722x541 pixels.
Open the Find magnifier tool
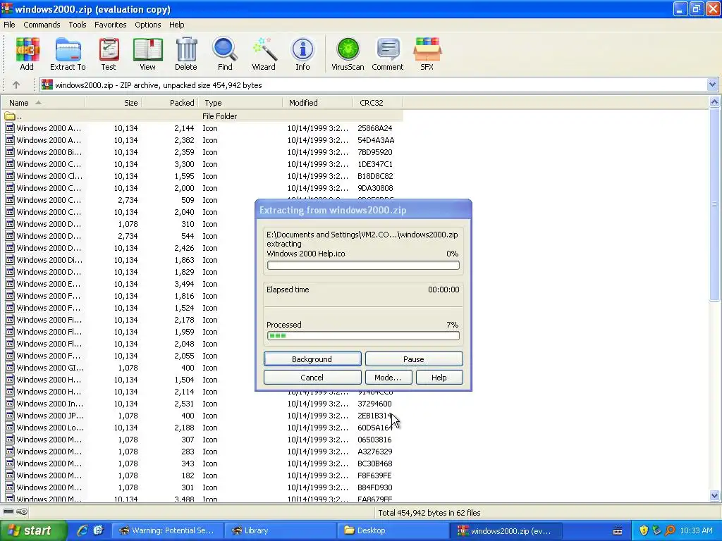(x=225, y=54)
